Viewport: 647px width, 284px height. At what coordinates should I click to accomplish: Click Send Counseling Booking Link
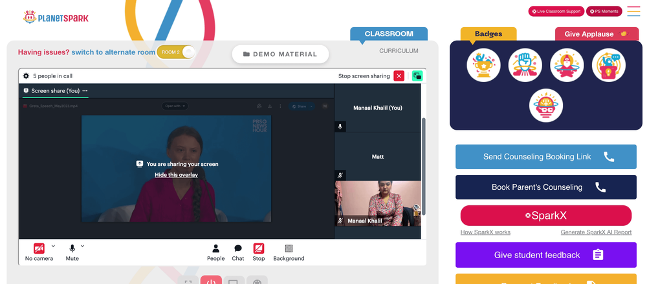(x=546, y=157)
